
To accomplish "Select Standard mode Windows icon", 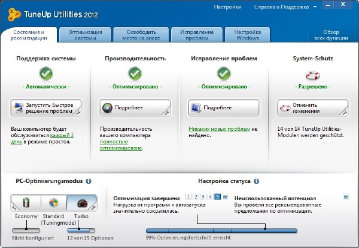I will coord(54,203).
